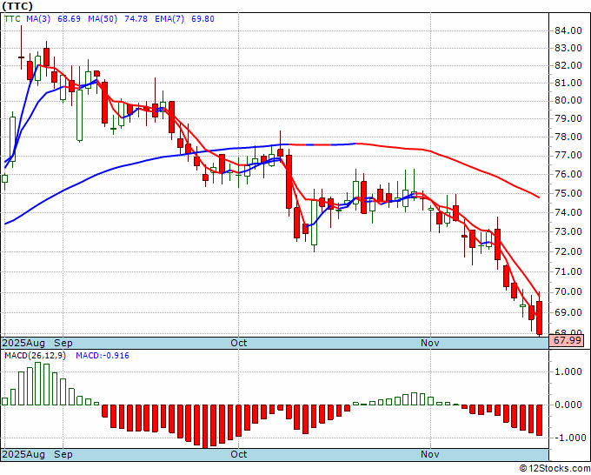Image resolution: width=591 pixels, height=475 pixels.
Task: Click the 83.00 price axis label
Action: pos(568,49)
